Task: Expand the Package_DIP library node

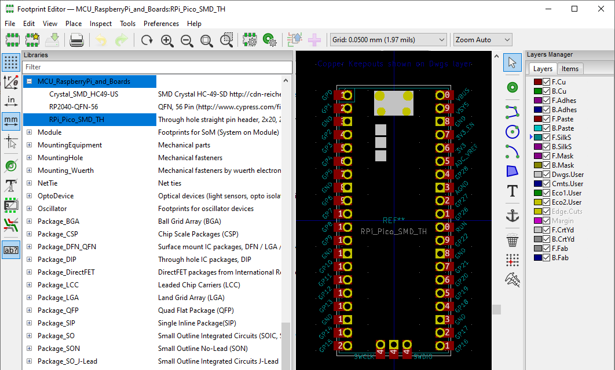Action: pyautogui.click(x=29, y=259)
